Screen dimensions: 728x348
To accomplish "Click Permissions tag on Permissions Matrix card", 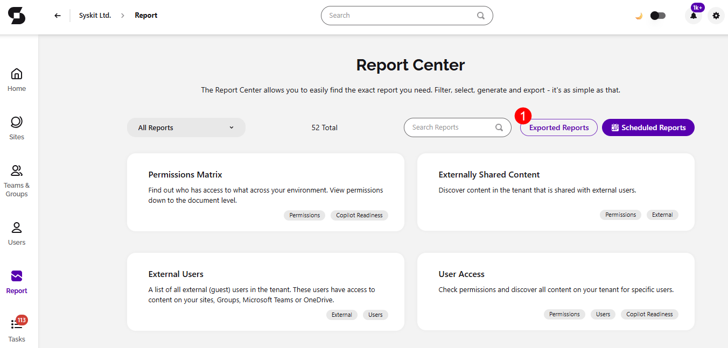I will pyautogui.click(x=305, y=215).
